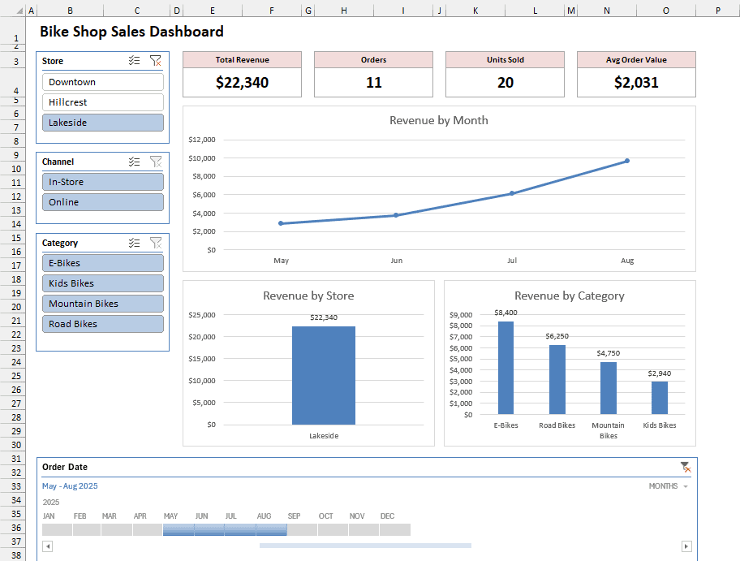Viewport: 740px width, 561px height.
Task: Toggle multi-select in the Channel slicer
Action: [x=135, y=162]
